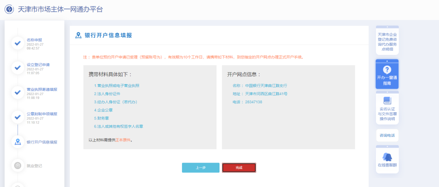
Task: Open 营业执照寄递填报 step in sidebar
Action: pos(42,89)
